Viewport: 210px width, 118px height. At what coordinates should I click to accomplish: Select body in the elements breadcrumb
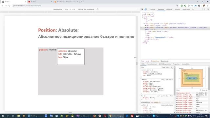(x=147, y=61)
